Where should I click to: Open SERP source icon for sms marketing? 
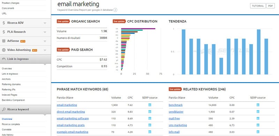tap(258, 125)
